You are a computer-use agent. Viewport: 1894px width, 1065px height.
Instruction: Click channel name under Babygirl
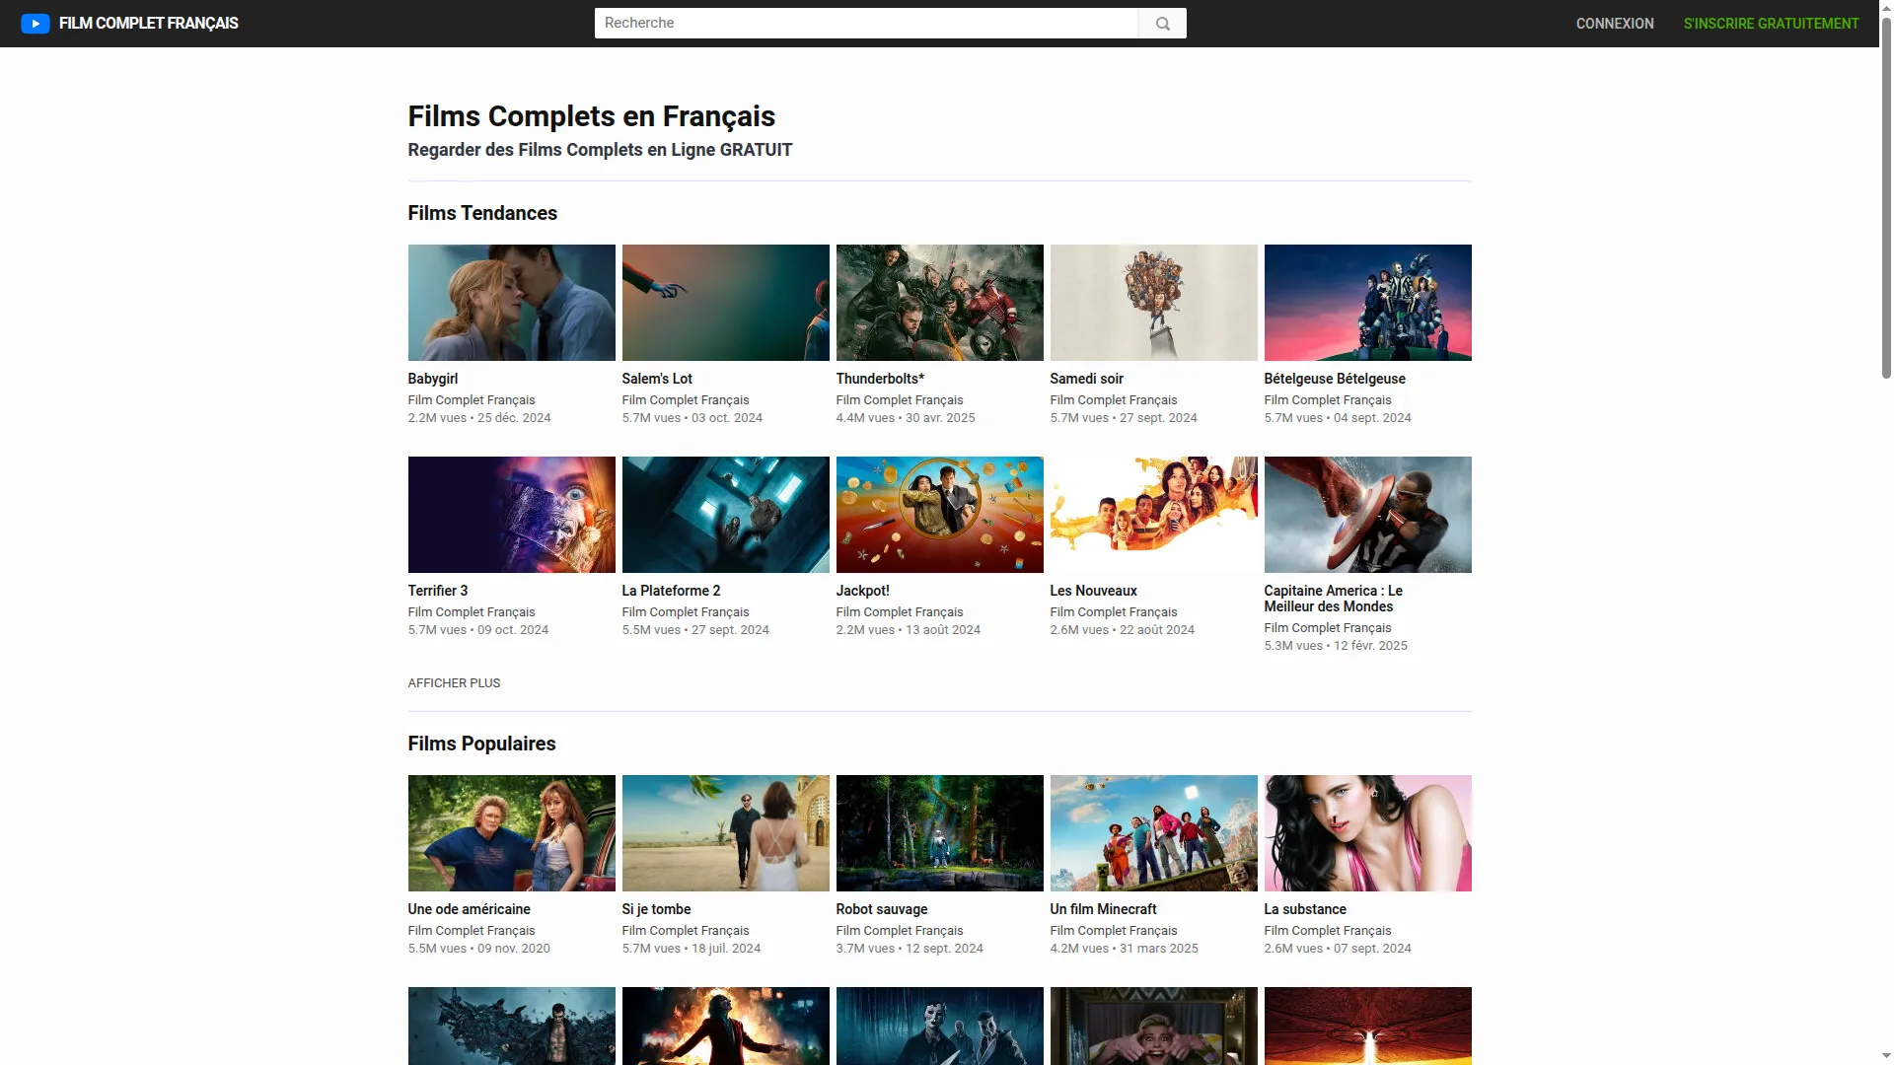point(471,400)
